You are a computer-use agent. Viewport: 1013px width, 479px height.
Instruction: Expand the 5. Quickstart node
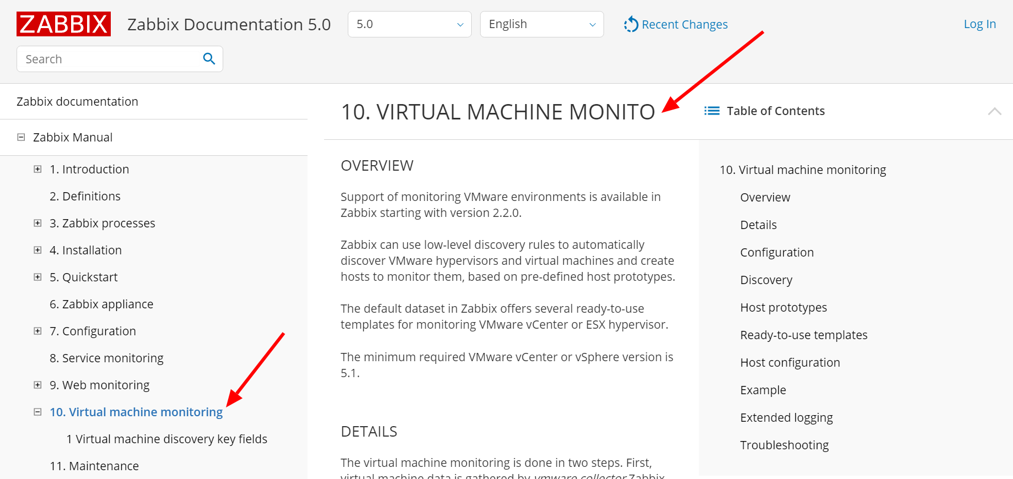pyautogui.click(x=37, y=277)
